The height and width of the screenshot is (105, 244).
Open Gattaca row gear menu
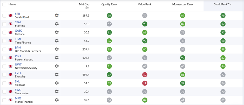[57, 32]
